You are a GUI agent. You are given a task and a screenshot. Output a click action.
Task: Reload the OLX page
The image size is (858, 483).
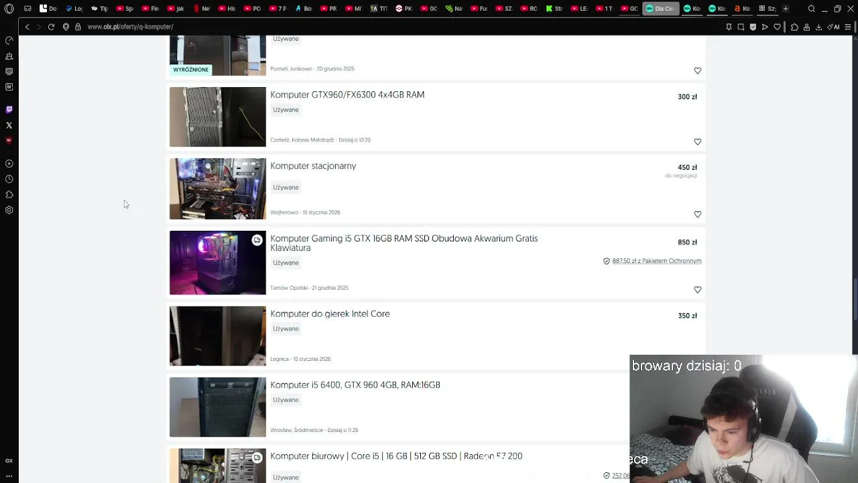click(51, 27)
